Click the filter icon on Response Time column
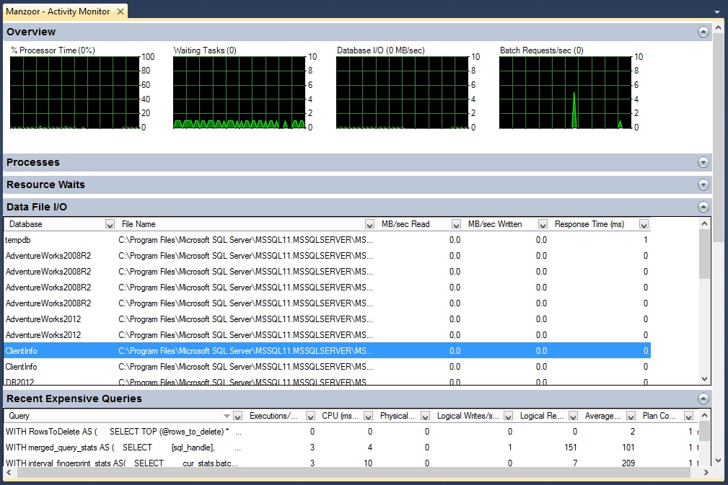728x485 pixels. point(643,223)
